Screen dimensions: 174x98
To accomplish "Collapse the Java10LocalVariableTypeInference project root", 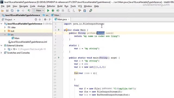I will pos(1,24).
